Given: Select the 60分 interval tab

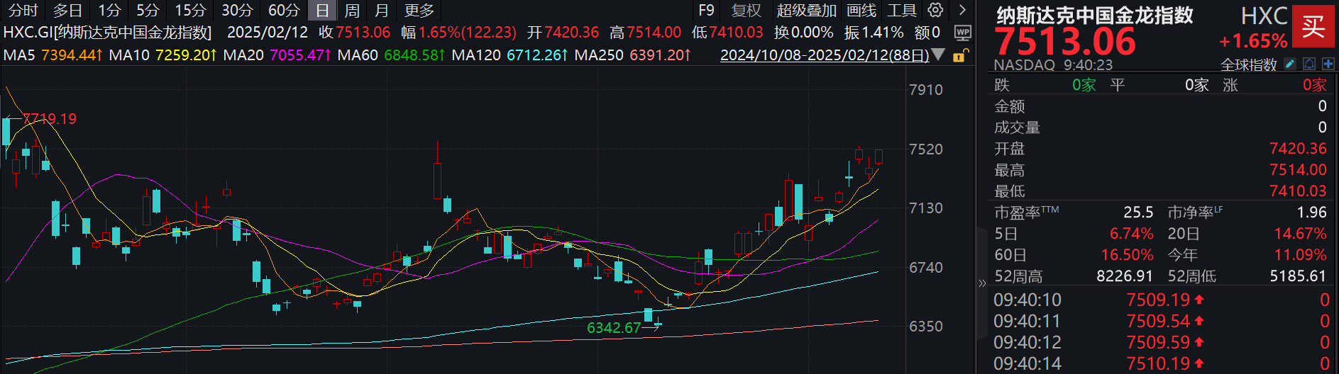Looking at the screenshot, I should [x=284, y=11].
